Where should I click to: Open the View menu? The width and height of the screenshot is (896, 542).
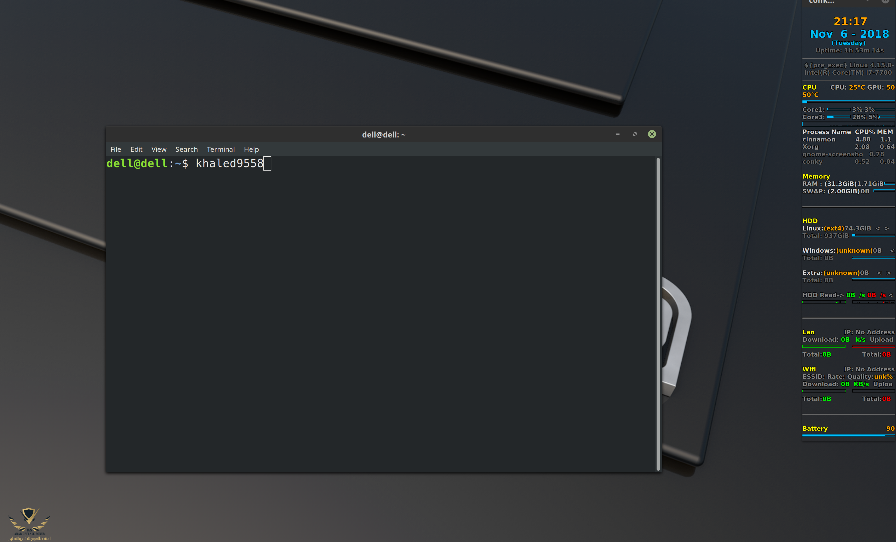(159, 149)
